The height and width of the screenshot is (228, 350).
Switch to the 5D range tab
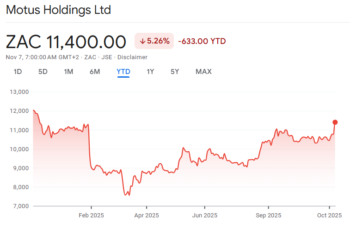[43, 72]
